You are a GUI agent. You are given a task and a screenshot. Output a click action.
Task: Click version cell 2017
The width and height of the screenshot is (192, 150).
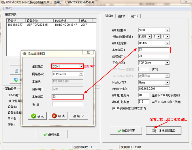point(84,25)
